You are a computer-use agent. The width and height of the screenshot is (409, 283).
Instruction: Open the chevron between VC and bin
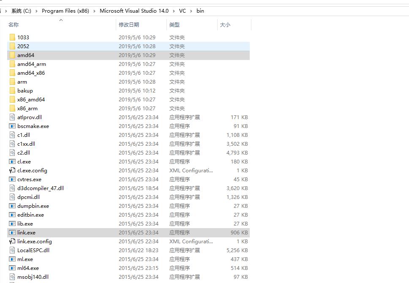click(191, 11)
